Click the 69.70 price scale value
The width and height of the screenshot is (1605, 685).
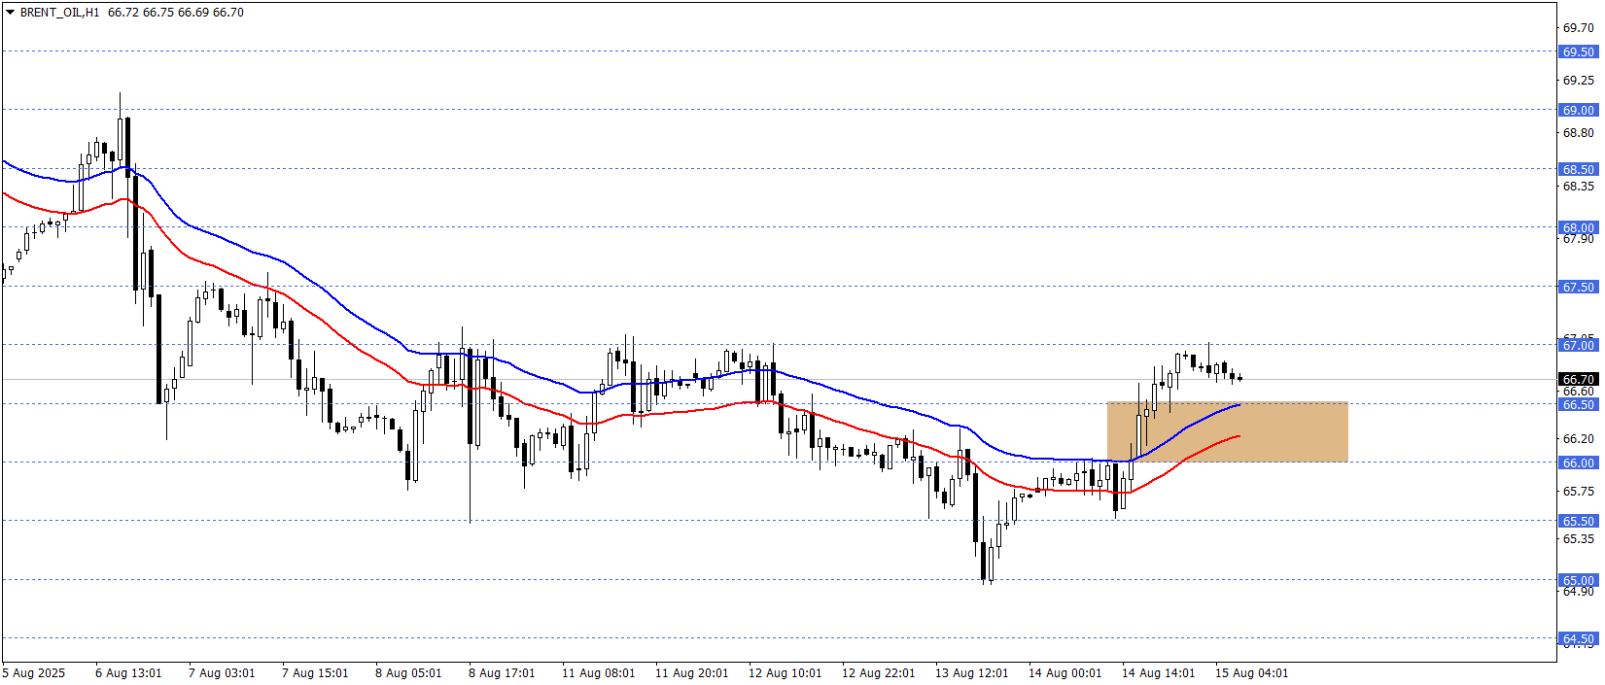pos(1578,28)
